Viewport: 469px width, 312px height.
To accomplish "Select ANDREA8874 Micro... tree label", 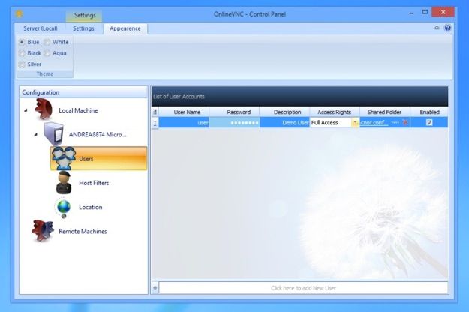I will click(x=98, y=134).
